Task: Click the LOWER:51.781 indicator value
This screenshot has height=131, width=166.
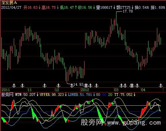Action: (x=80, y=95)
